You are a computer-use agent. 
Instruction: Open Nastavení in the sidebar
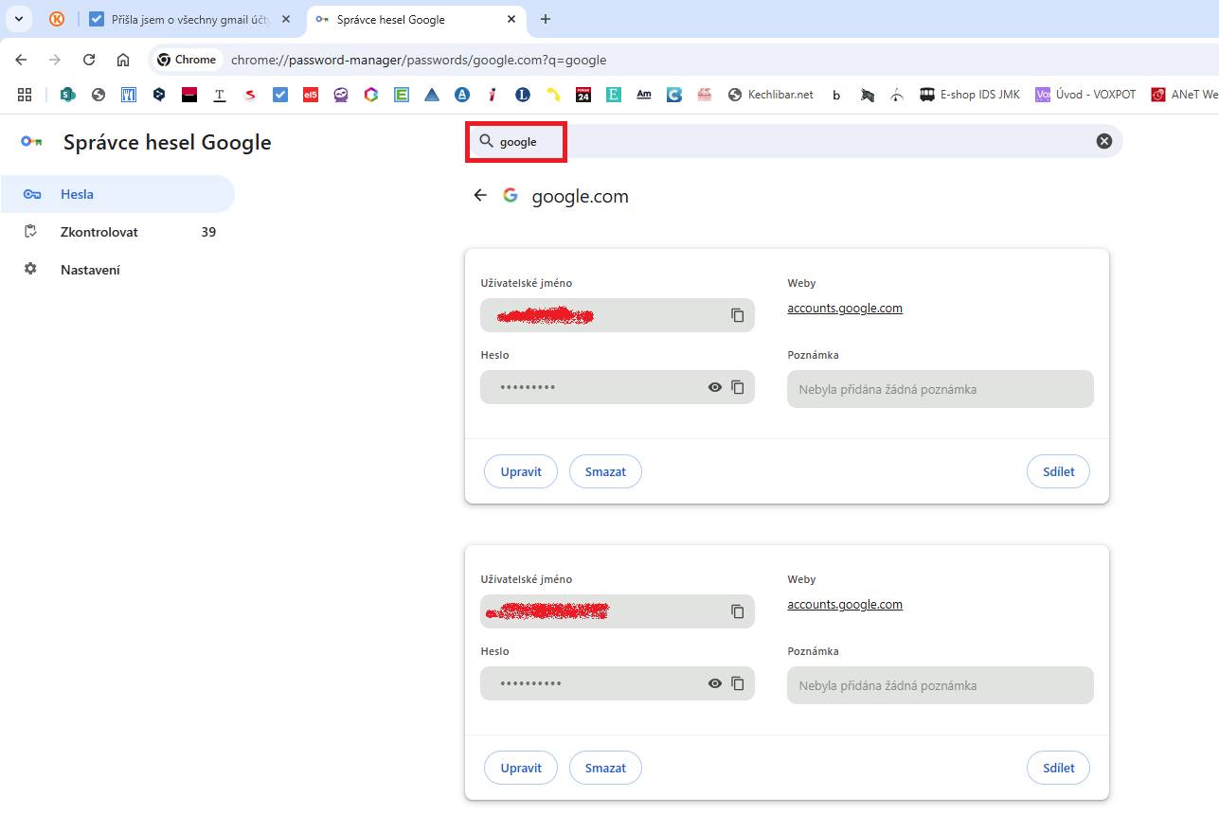click(117, 270)
